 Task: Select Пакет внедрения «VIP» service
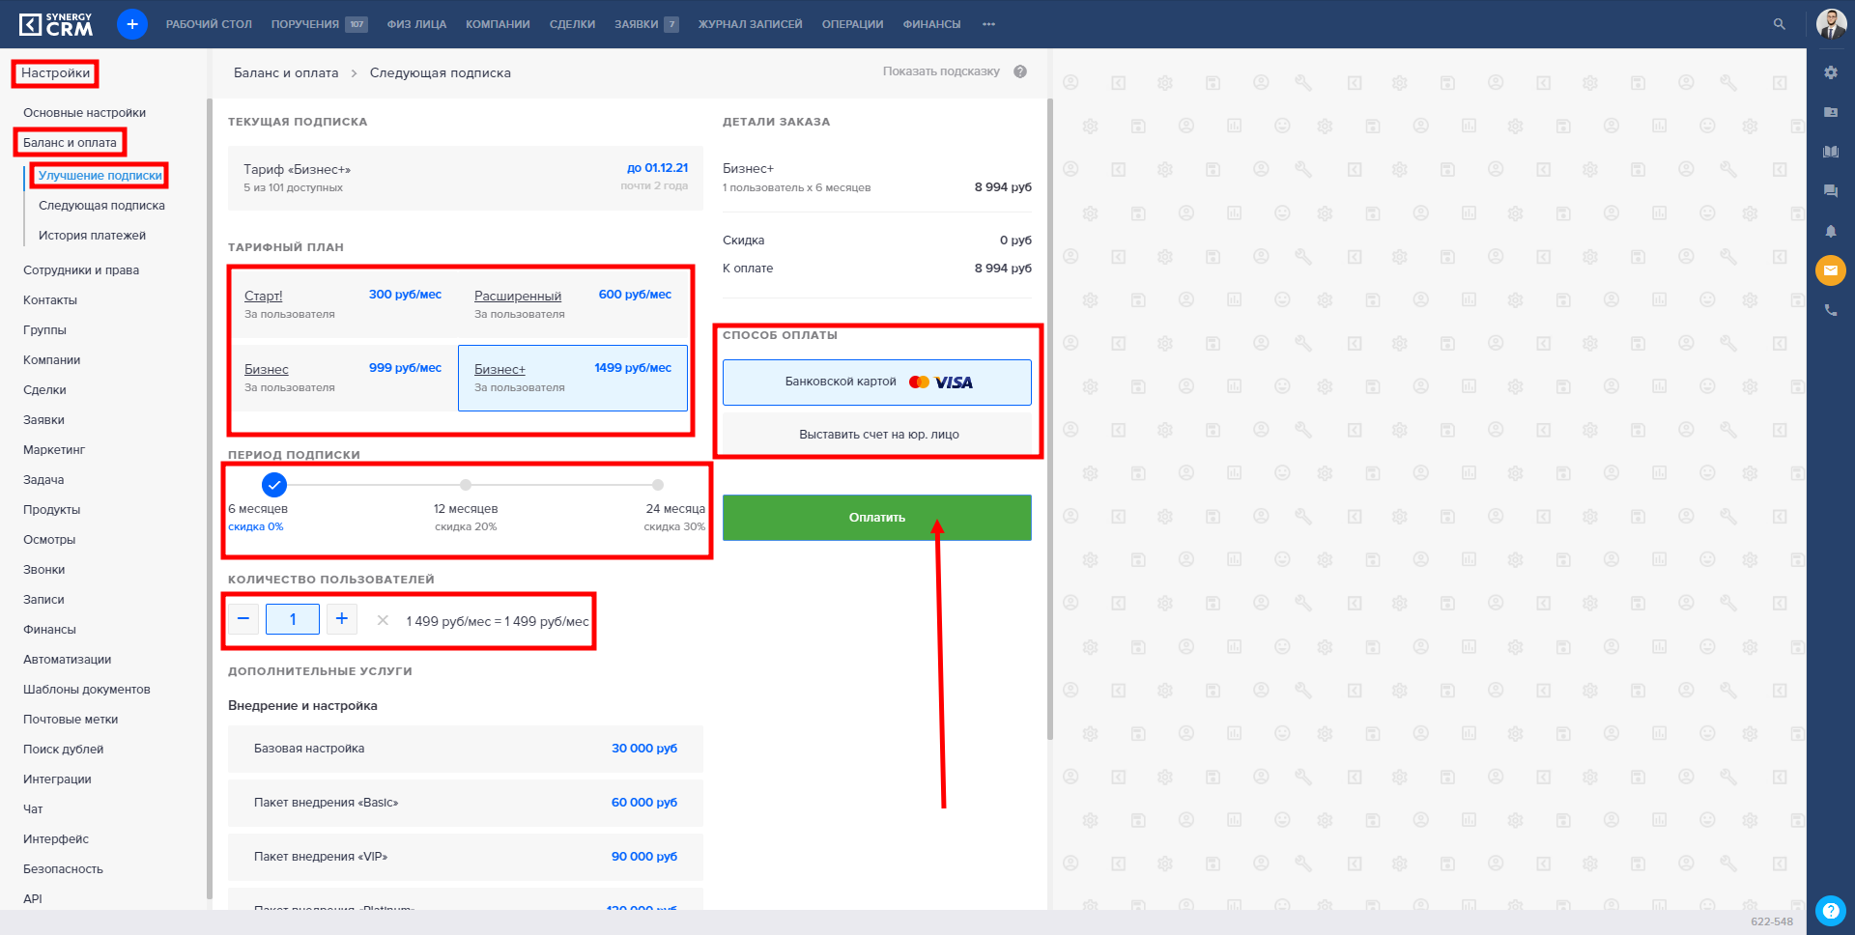click(x=466, y=857)
